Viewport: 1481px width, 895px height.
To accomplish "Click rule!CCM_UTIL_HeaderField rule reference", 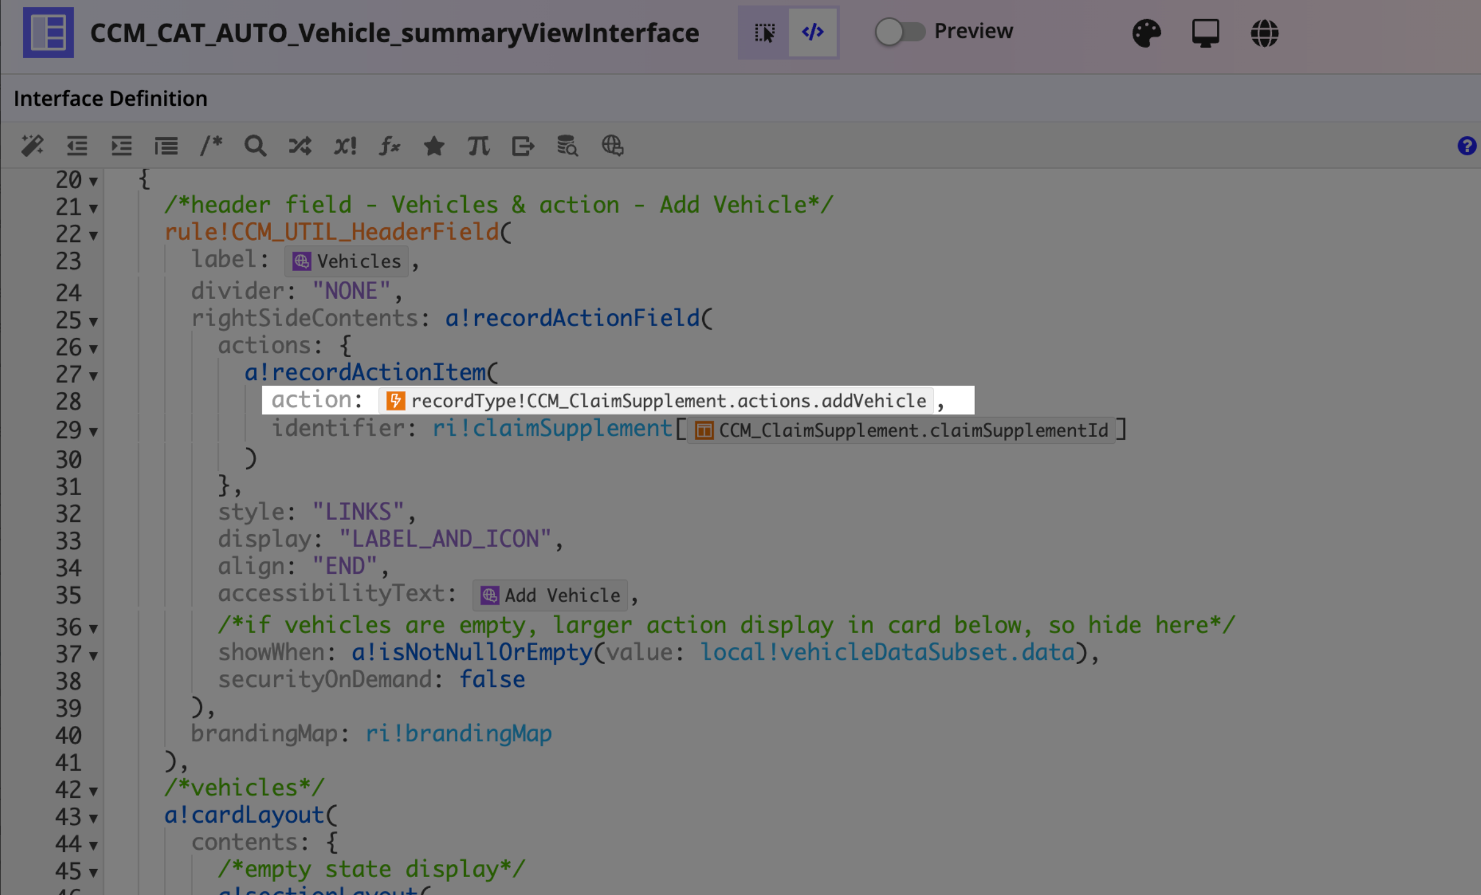I will [x=332, y=233].
